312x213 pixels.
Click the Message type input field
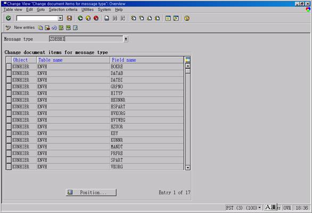86,39
